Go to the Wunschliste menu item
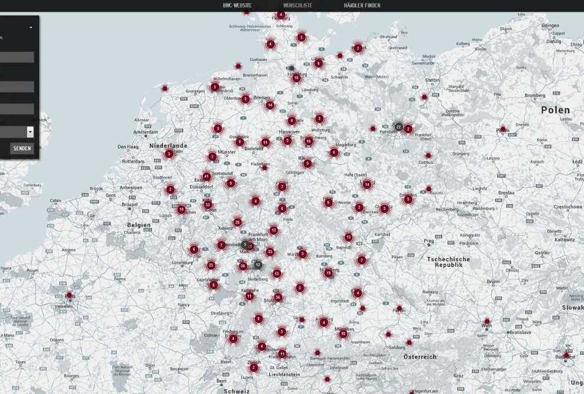Viewport: 584px width, 394px height. pos(298,5)
